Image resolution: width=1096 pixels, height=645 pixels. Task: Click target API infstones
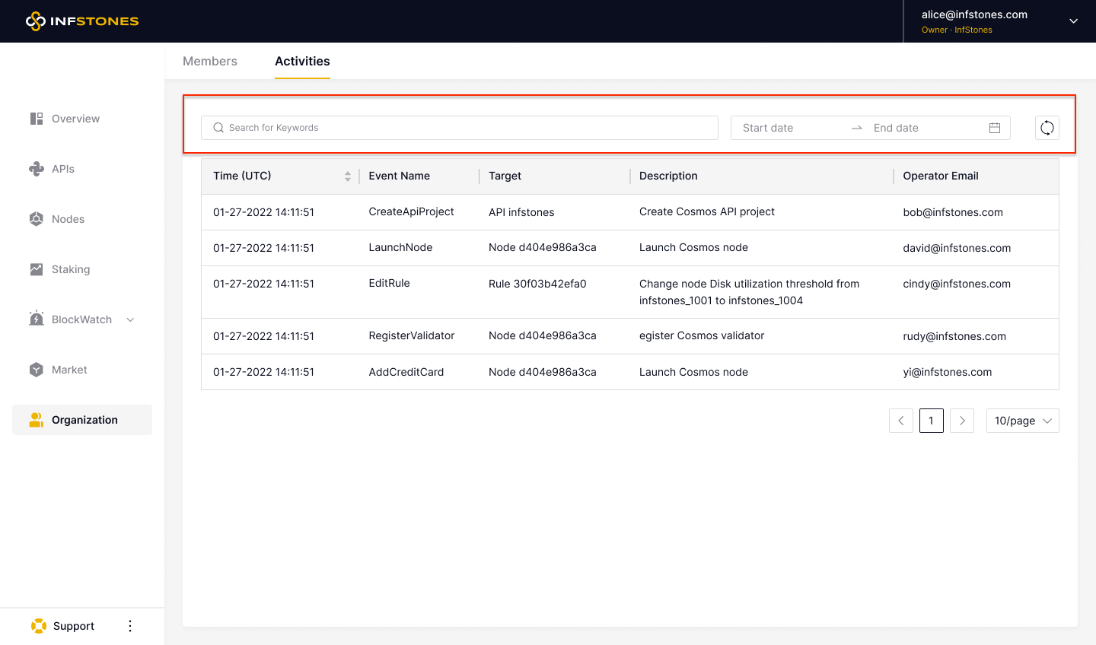521,212
